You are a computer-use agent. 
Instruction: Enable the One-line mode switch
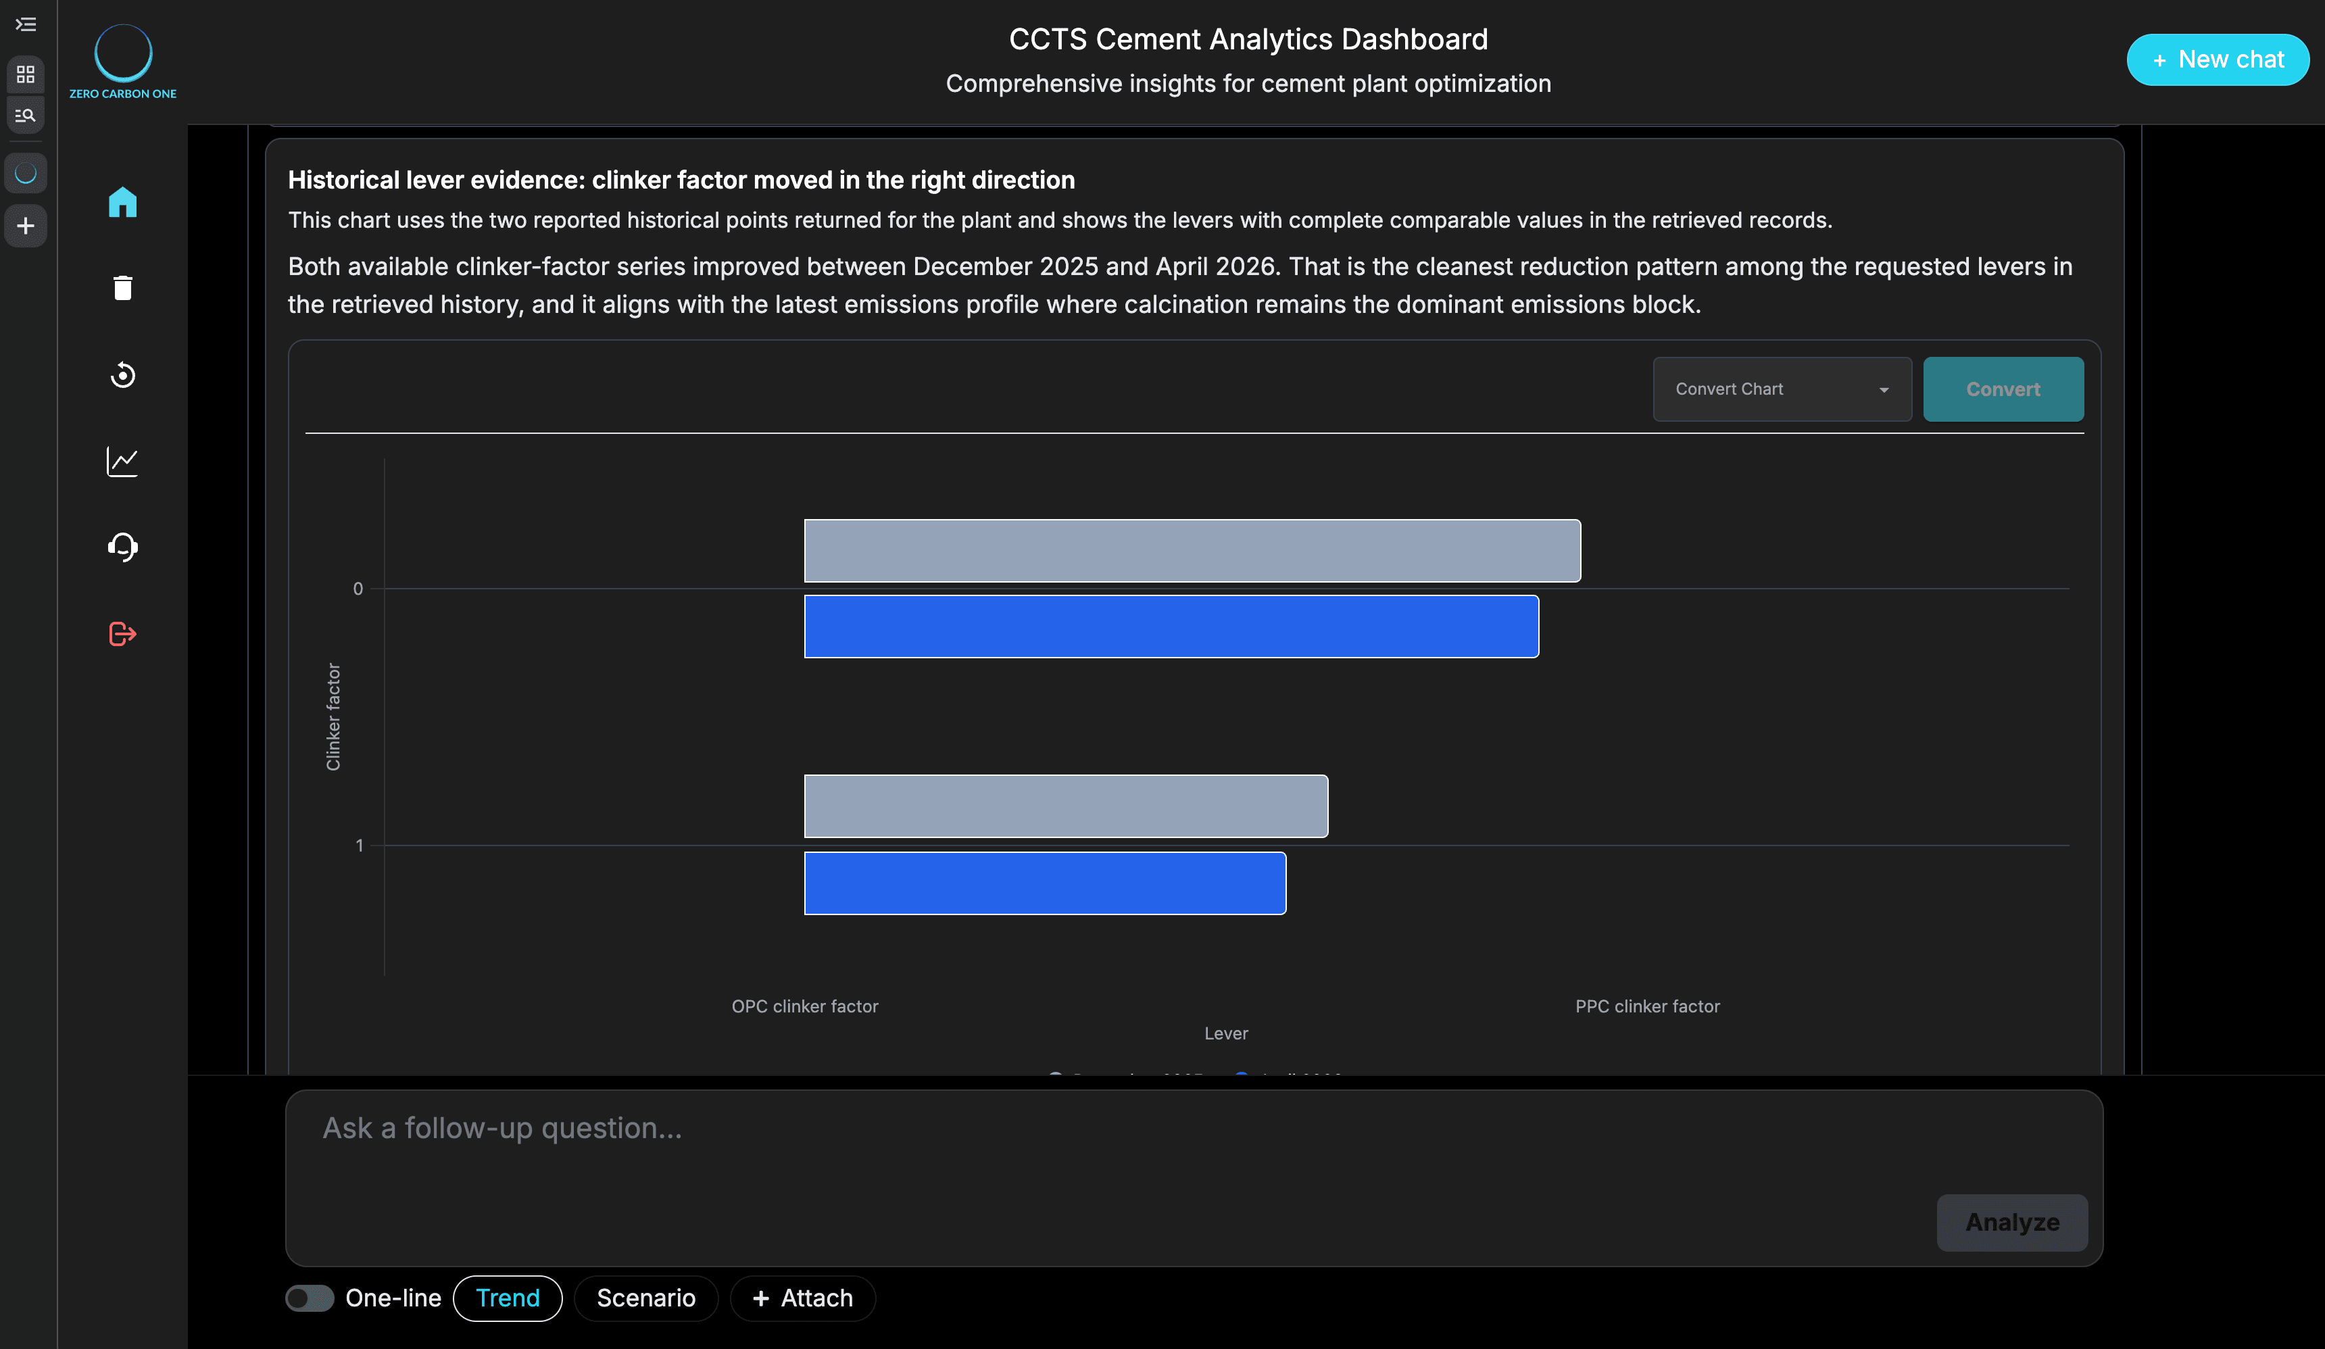(310, 1298)
